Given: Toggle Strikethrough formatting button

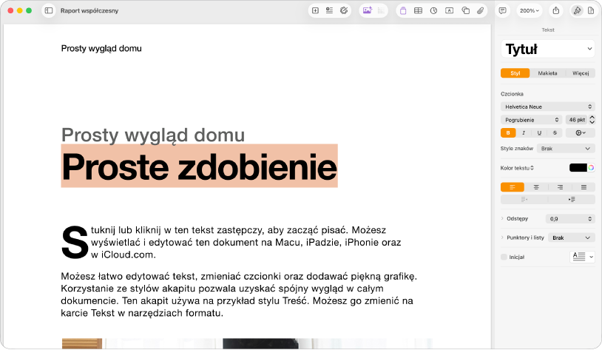Looking at the screenshot, I should point(555,133).
